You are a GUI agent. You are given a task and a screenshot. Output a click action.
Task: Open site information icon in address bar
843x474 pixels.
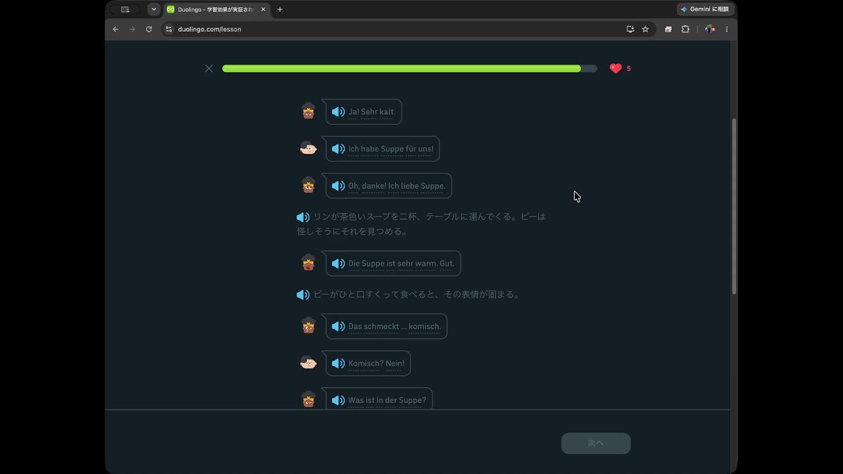(169, 29)
